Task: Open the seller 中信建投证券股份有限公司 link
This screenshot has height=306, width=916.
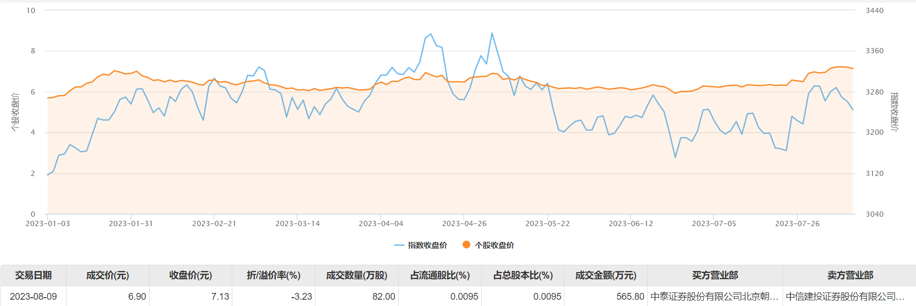Action: point(845,297)
